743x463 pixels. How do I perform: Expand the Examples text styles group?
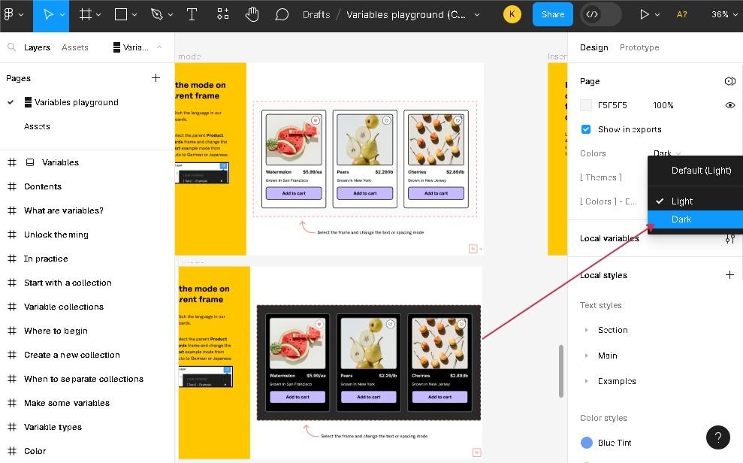coord(587,381)
